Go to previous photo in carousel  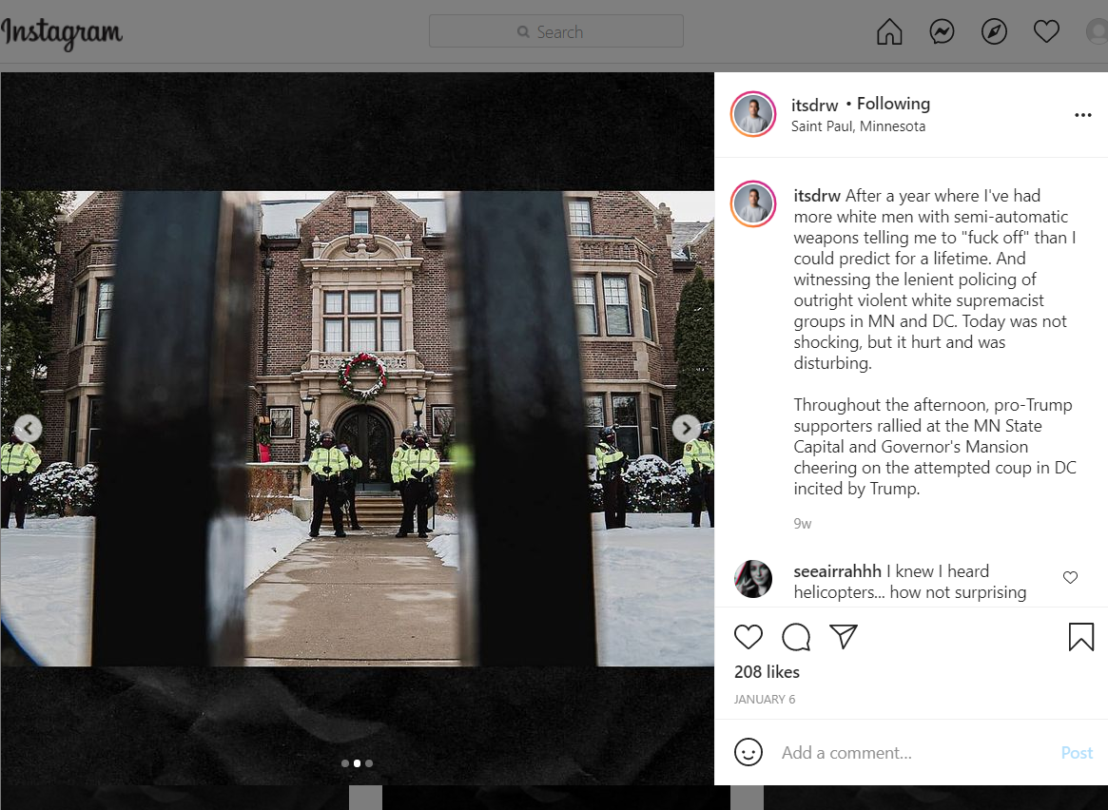[x=29, y=429]
